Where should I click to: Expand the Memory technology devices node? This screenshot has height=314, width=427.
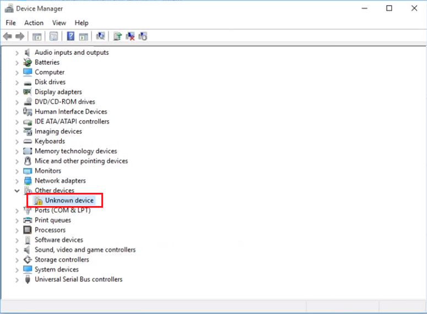(17, 151)
